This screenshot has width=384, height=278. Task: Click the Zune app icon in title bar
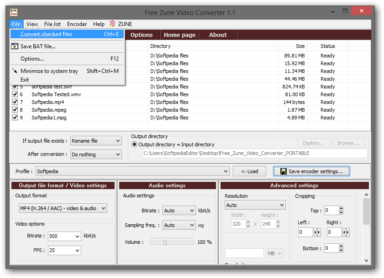coord(14,12)
